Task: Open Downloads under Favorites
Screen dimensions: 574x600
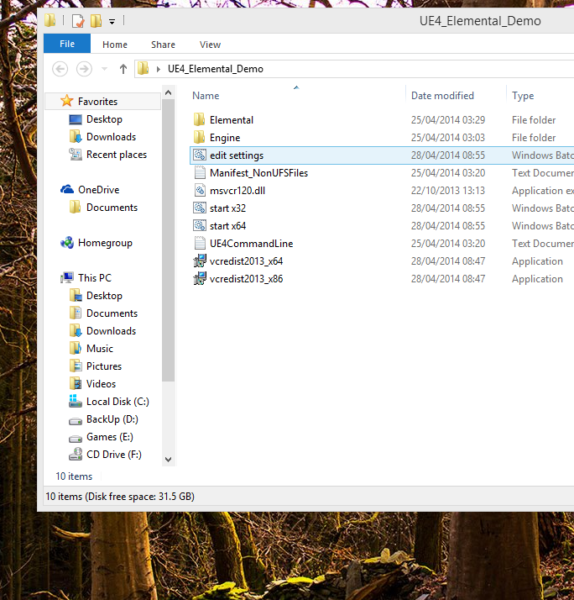Action: coord(111,137)
